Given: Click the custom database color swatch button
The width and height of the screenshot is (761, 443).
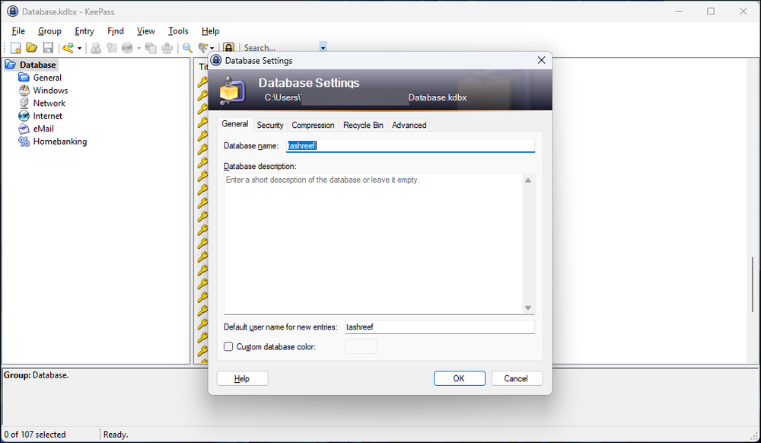Looking at the screenshot, I should click(361, 346).
